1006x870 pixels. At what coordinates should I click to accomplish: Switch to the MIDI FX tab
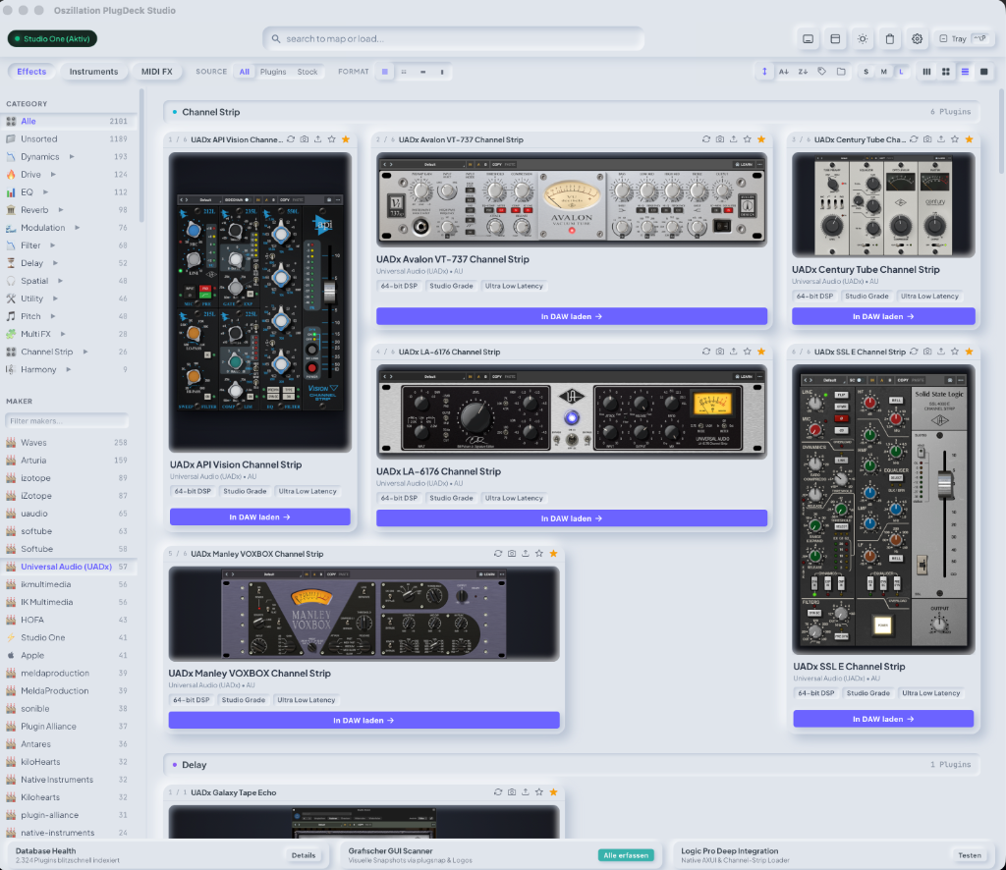[x=156, y=72]
